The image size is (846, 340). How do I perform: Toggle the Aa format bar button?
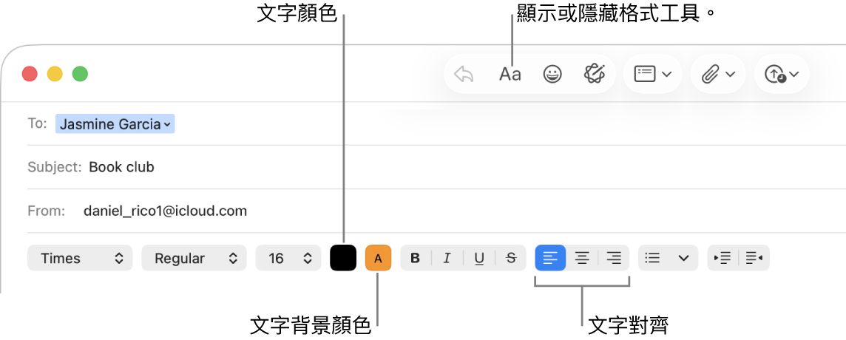[x=510, y=74]
